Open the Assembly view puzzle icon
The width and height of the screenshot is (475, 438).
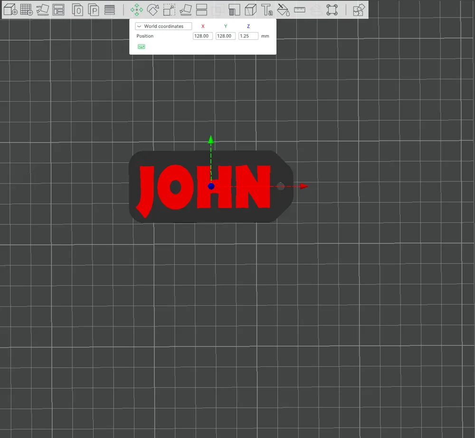[359, 9]
